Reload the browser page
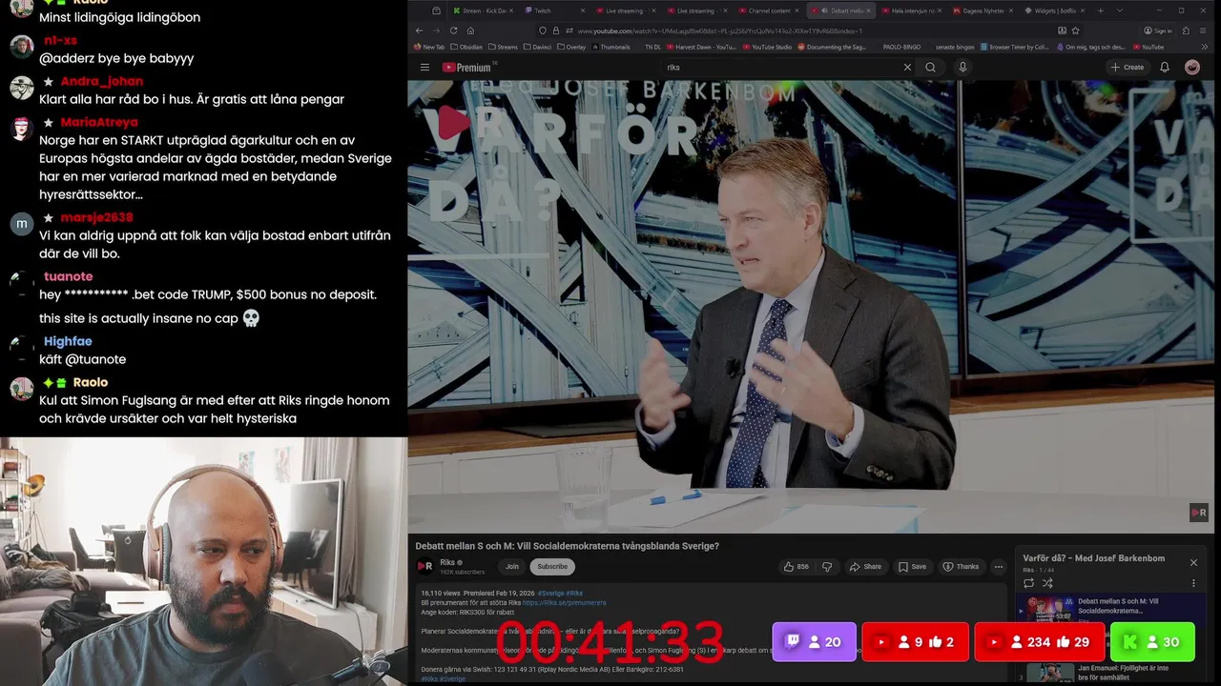The height and width of the screenshot is (686, 1221). 454,30
